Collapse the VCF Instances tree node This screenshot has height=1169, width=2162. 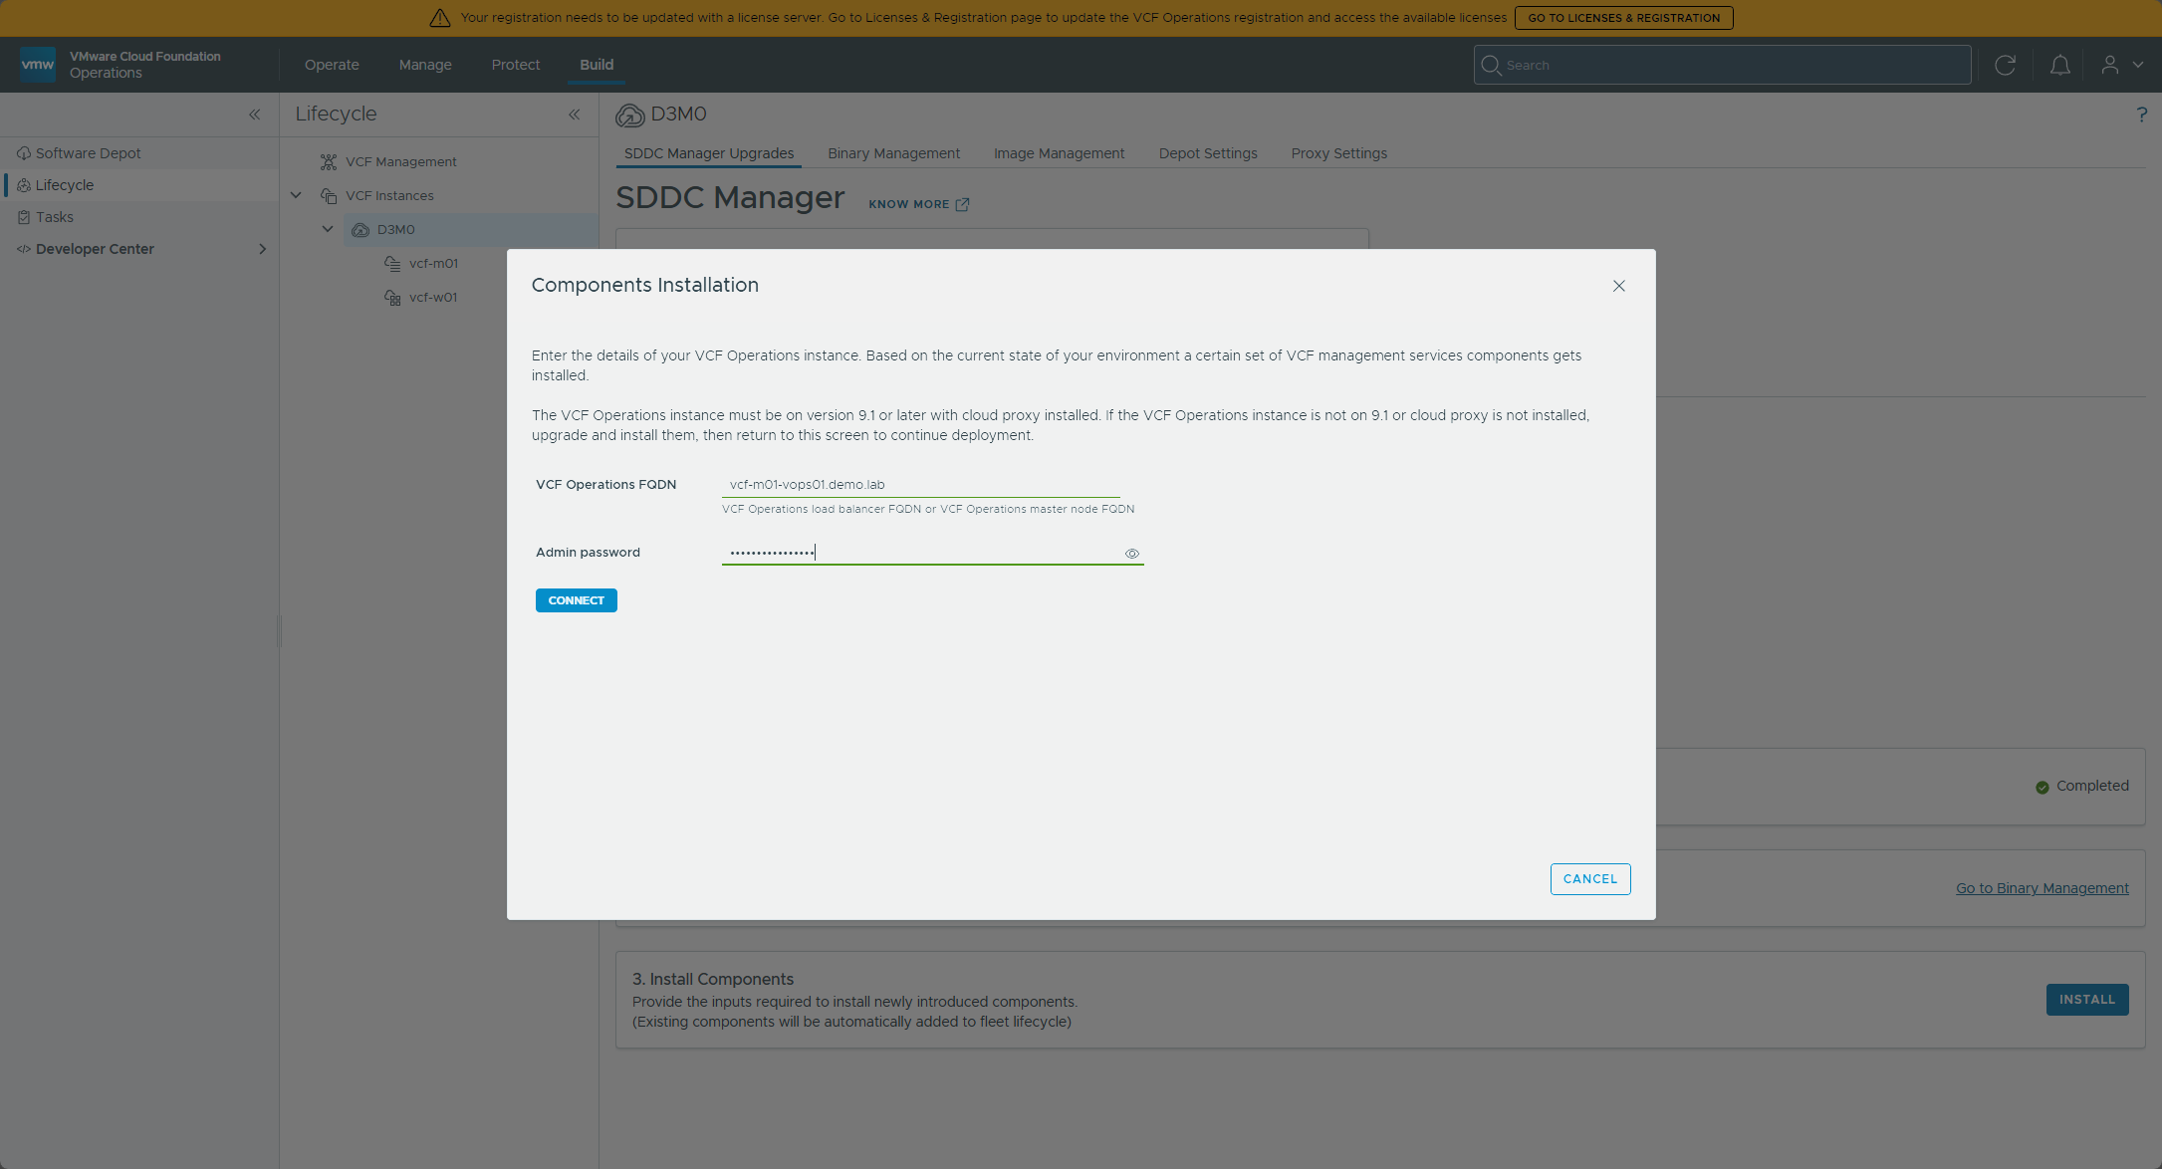pyautogui.click(x=296, y=195)
